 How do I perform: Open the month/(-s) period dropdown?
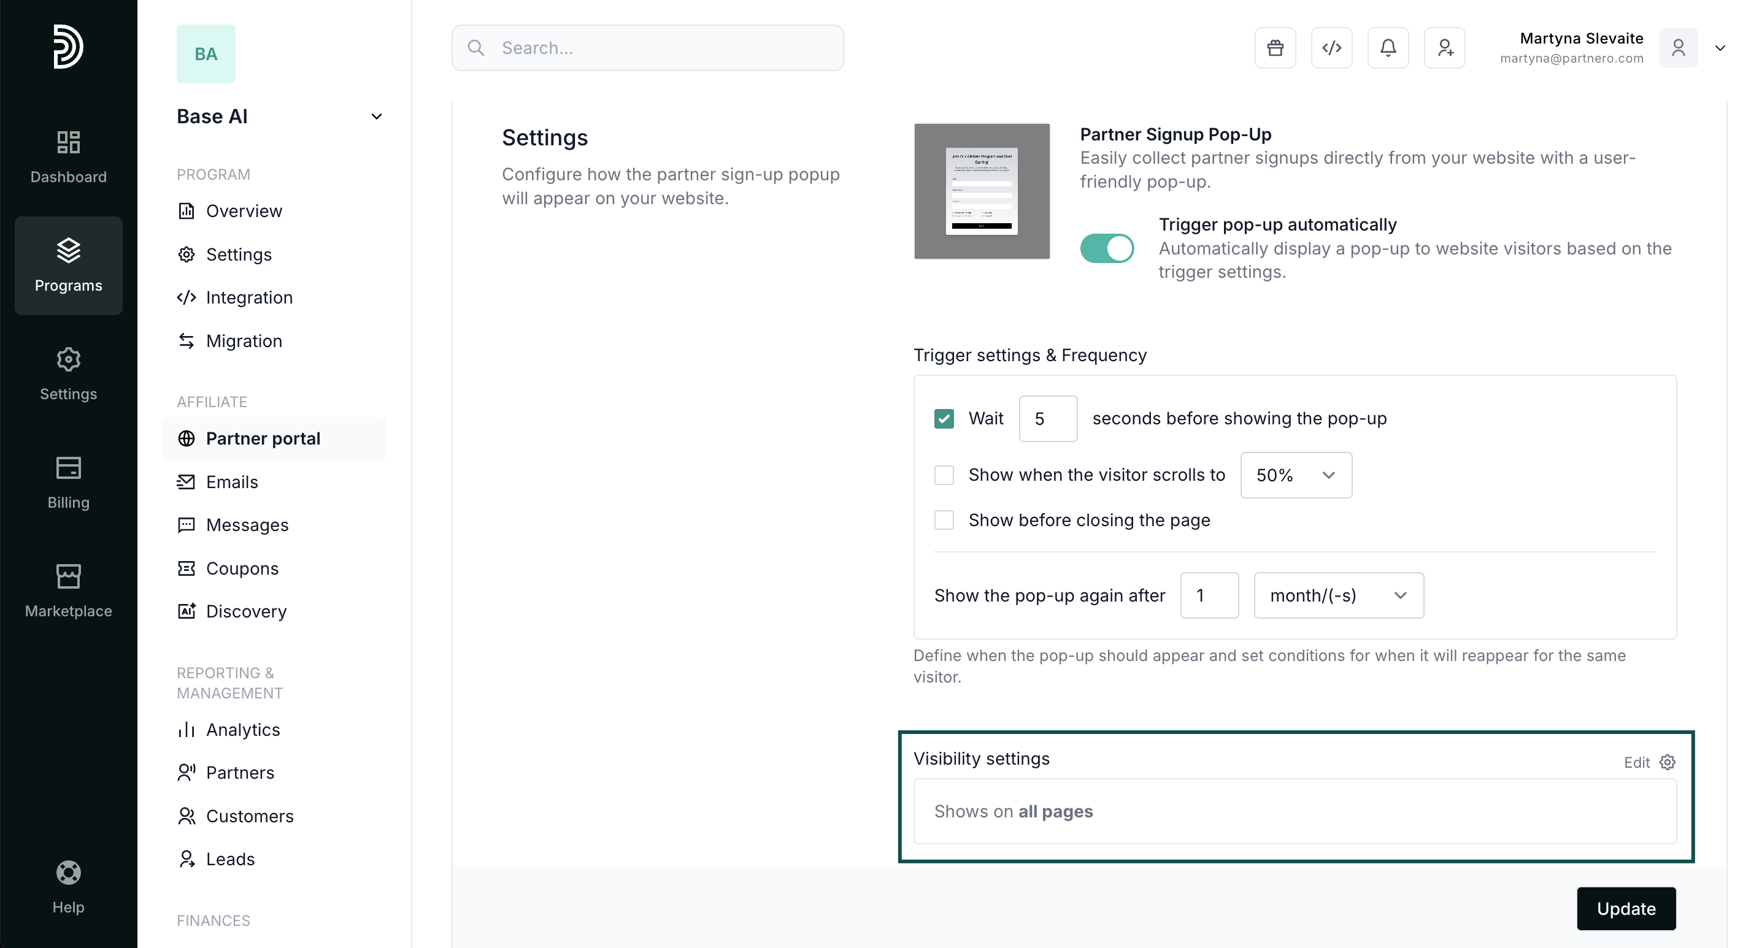pos(1338,595)
